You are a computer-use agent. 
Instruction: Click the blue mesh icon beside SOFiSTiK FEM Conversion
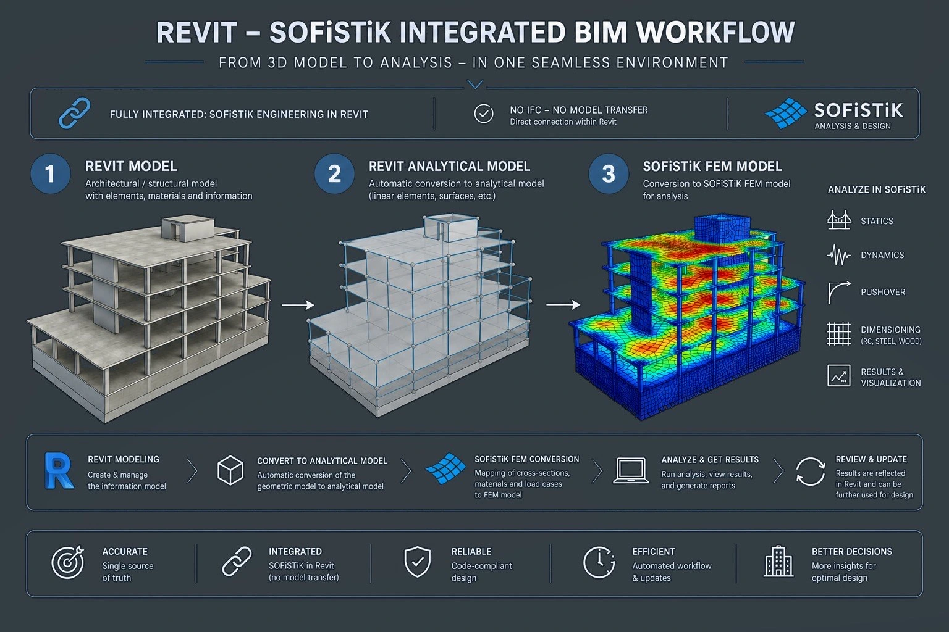point(445,470)
